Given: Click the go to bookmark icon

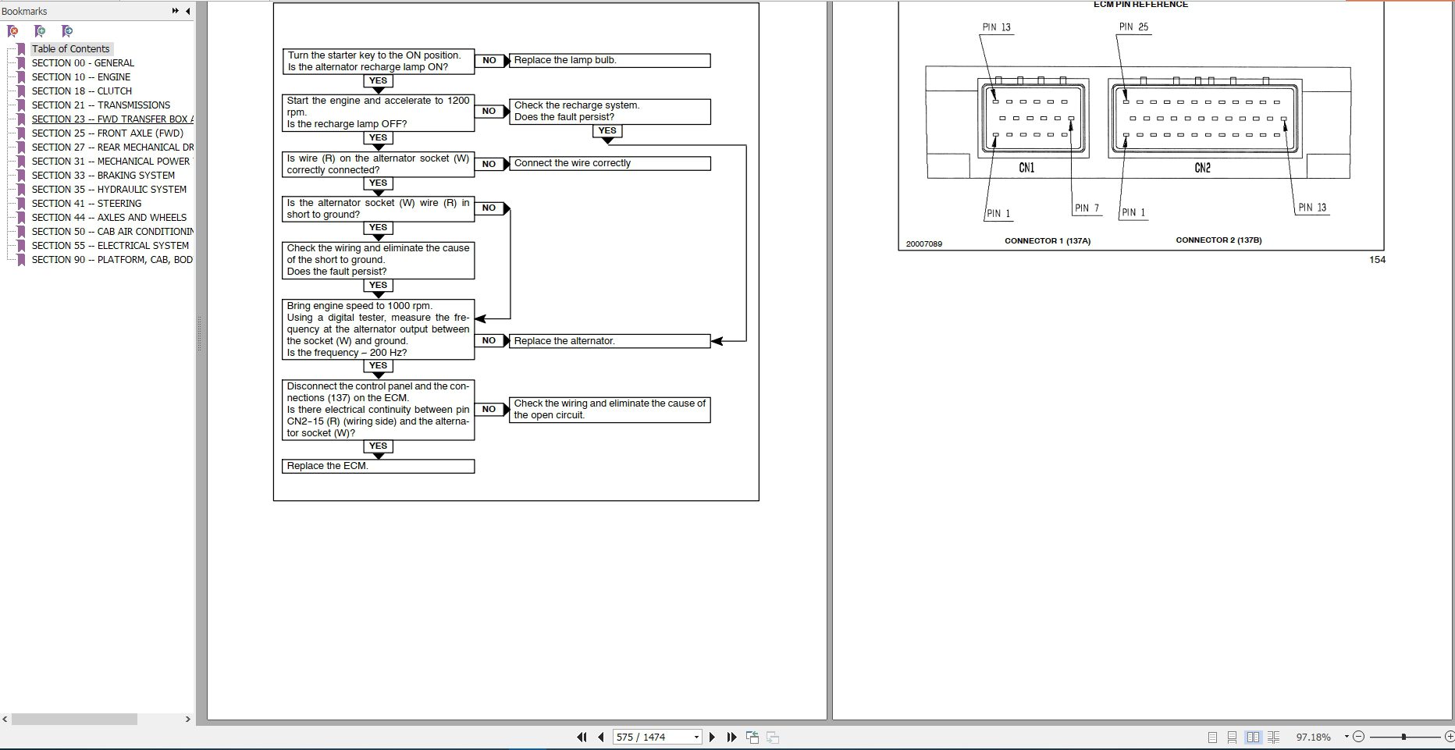Looking at the screenshot, I should 67,31.
